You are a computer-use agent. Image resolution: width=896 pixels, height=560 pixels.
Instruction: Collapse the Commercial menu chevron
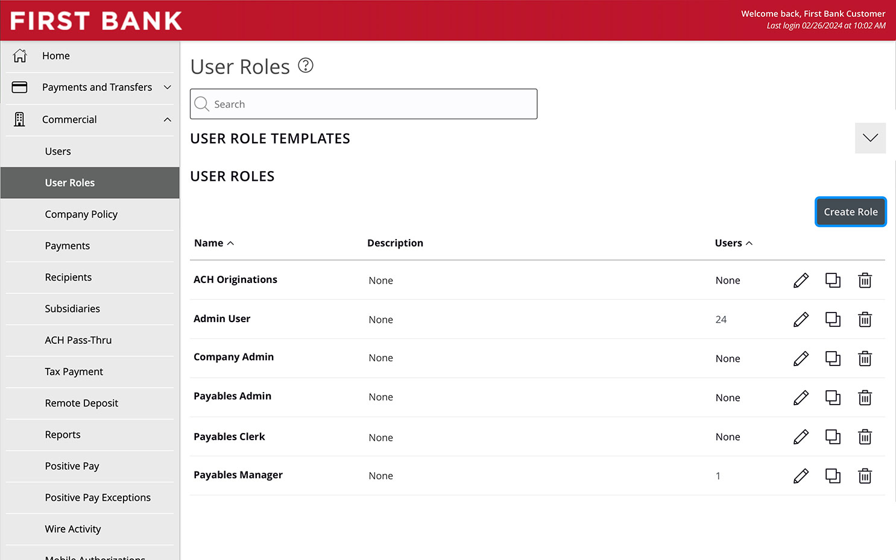168,119
